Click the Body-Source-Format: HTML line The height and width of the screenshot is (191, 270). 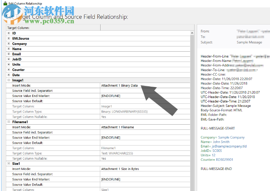tap(222, 110)
